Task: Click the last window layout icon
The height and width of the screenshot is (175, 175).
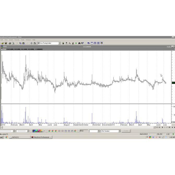Action: point(102,43)
